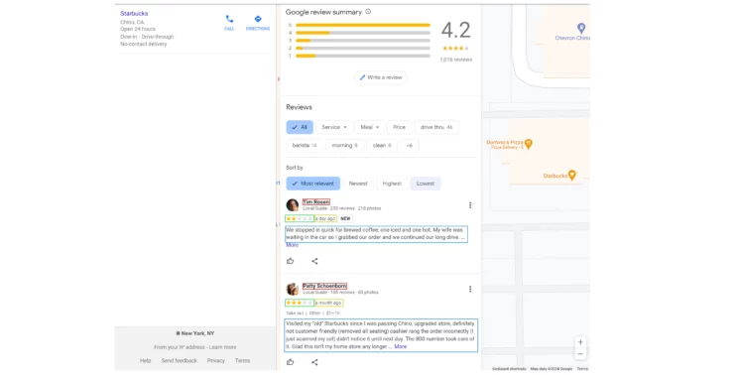This screenshot has width=738, height=375.
Task: Share Patty Schoenborn's review
Action: (314, 362)
